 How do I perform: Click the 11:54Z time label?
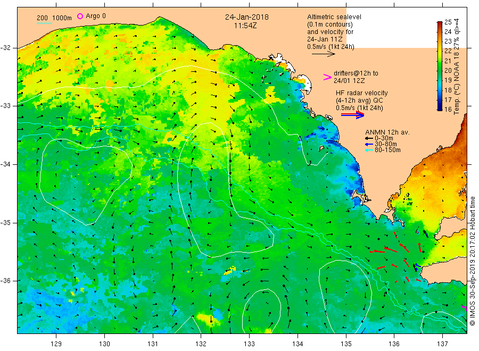(x=245, y=26)
